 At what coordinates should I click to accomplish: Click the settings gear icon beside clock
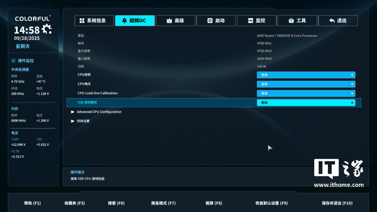[x=47, y=29]
